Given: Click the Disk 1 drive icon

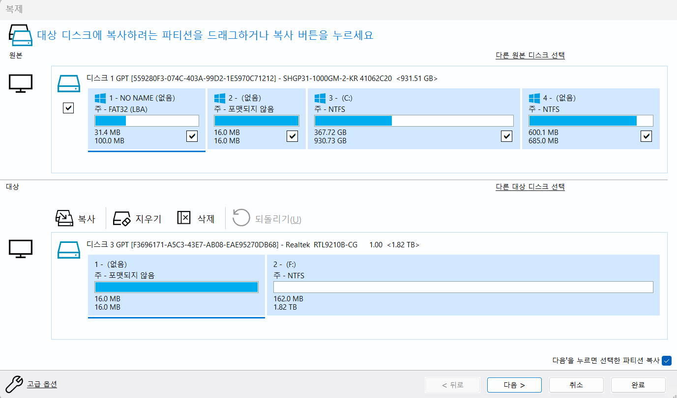Looking at the screenshot, I should [69, 83].
